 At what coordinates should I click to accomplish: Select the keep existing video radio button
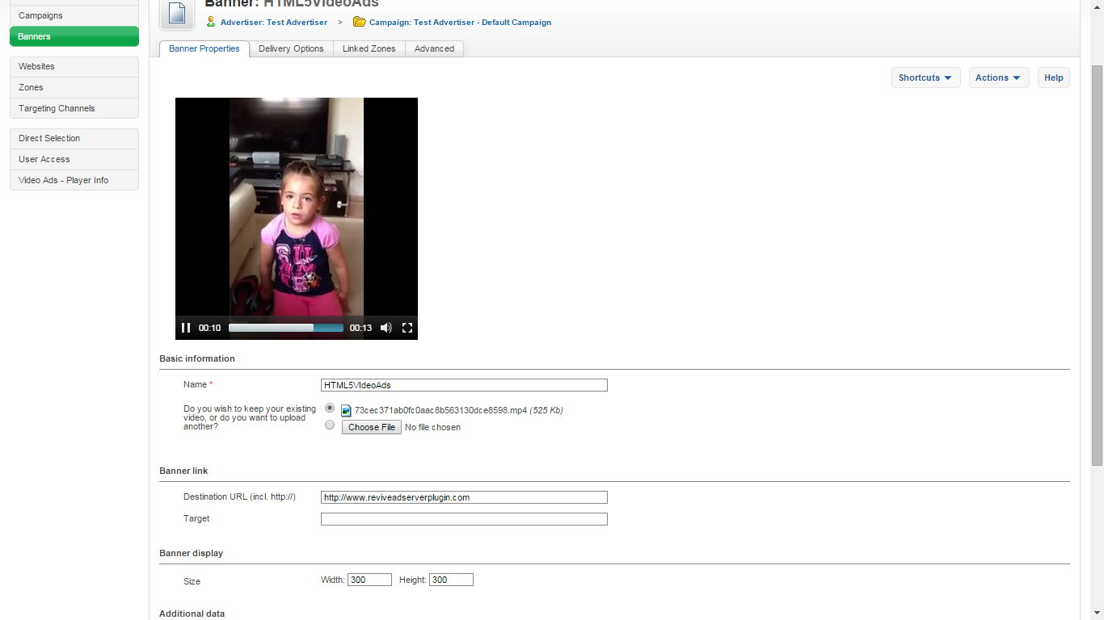pos(330,408)
